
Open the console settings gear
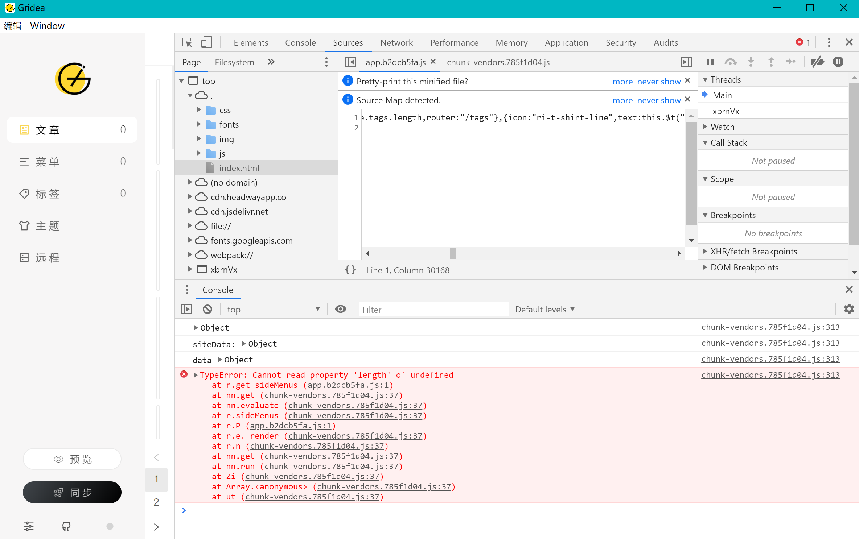click(849, 309)
